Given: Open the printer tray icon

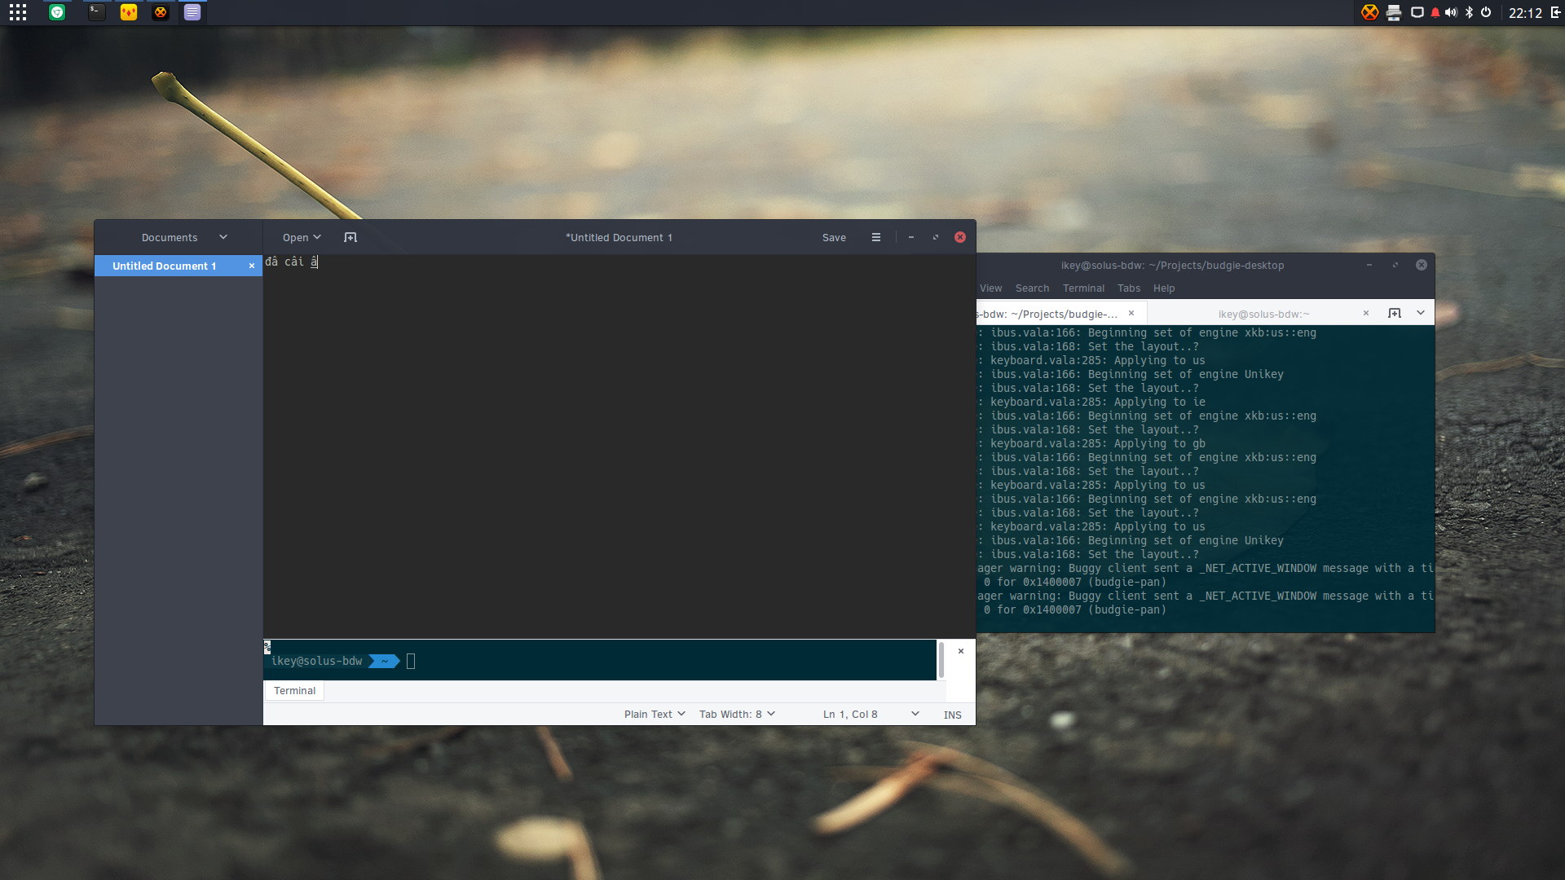Looking at the screenshot, I should pyautogui.click(x=1394, y=12).
